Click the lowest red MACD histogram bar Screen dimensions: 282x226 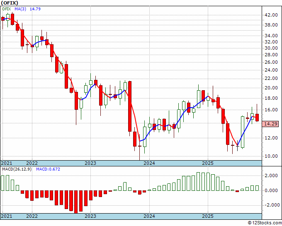[76, 202]
